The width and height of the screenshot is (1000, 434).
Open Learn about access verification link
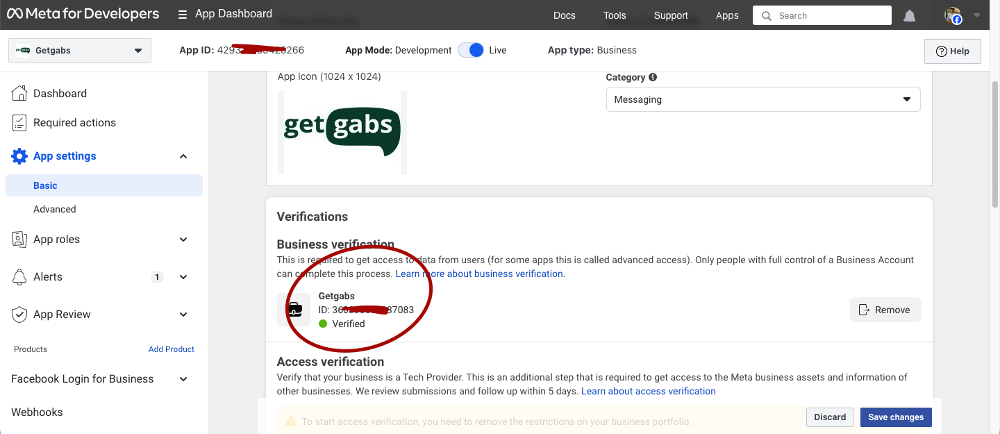click(649, 391)
